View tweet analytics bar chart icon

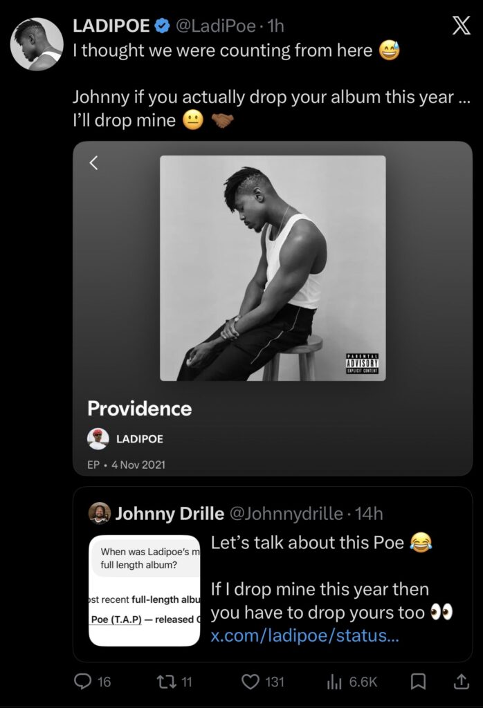click(x=335, y=682)
